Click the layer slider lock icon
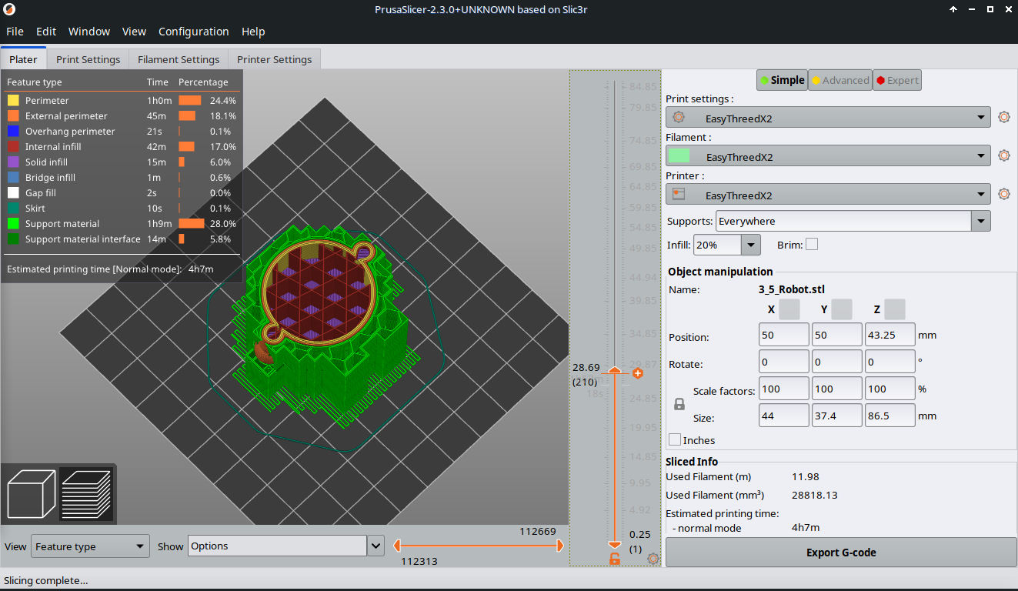Image resolution: width=1018 pixels, height=591 pixels. [614, 559]
